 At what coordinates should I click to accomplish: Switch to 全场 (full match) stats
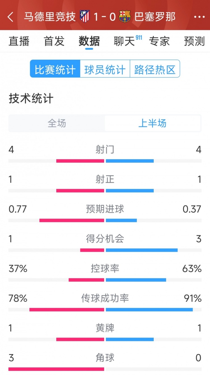pos(56,123)
